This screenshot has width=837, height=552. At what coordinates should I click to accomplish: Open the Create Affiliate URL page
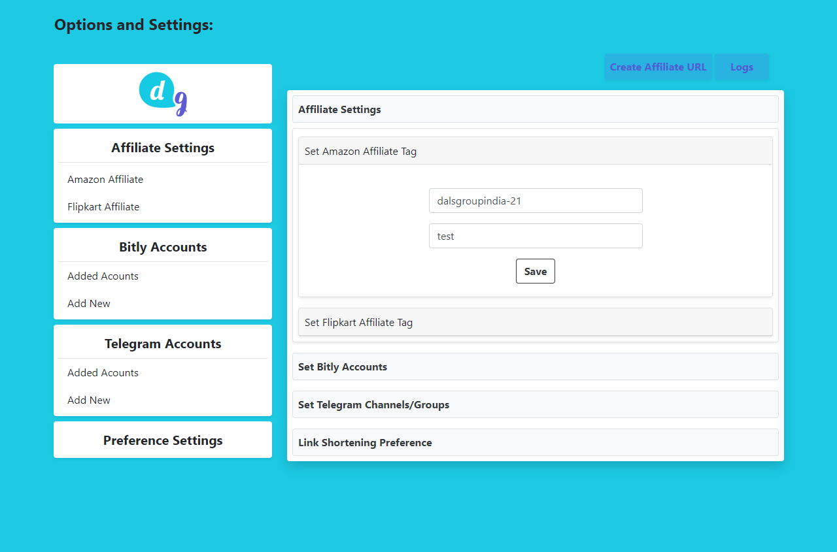coord(658,67)
